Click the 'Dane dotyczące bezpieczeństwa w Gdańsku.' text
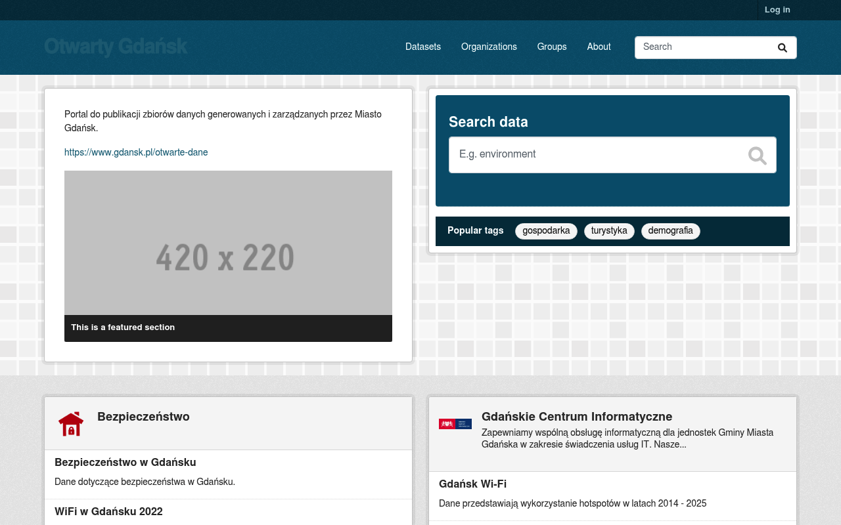841x525 pixels. pos(145,482)
